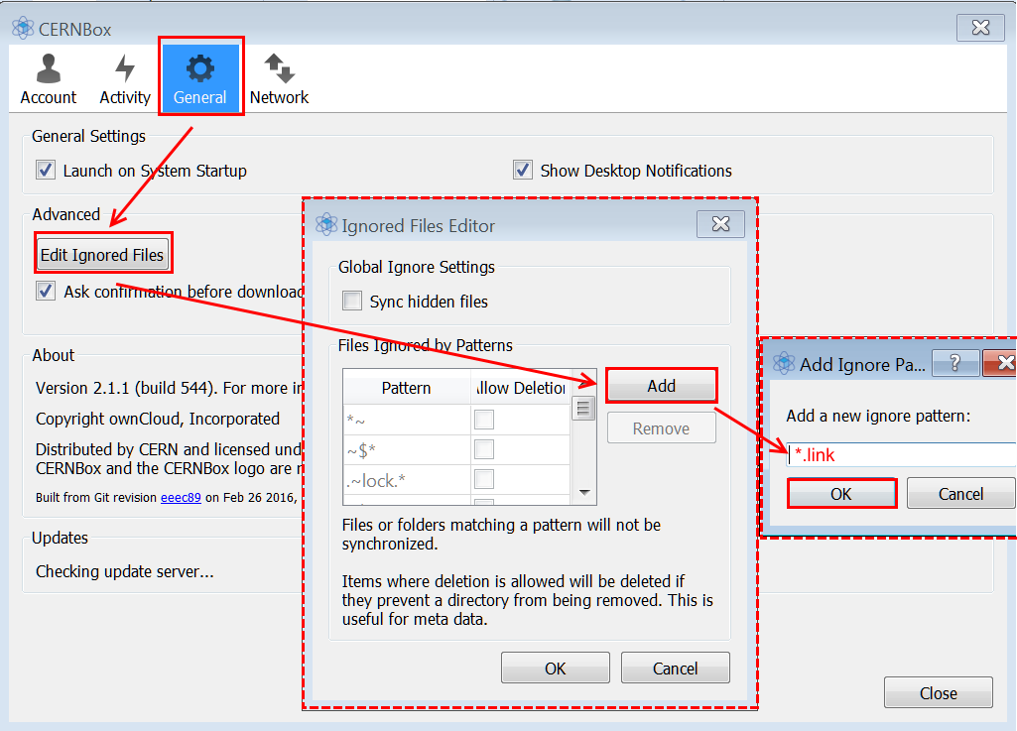The height and width of the screenshot is (731, 1017).
Task: Open the eeec89 Git revision link
Action: [x=181, y=497]
